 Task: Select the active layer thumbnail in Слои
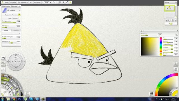(169, 8)
